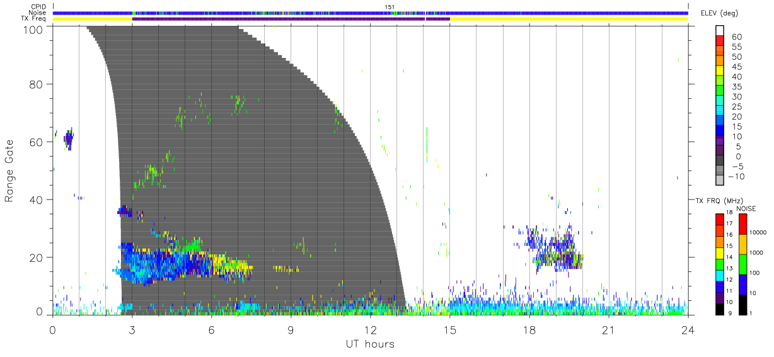Click the purple segment of TX Freq bar
Screen dimensions: 774x357
pos(291,19)
